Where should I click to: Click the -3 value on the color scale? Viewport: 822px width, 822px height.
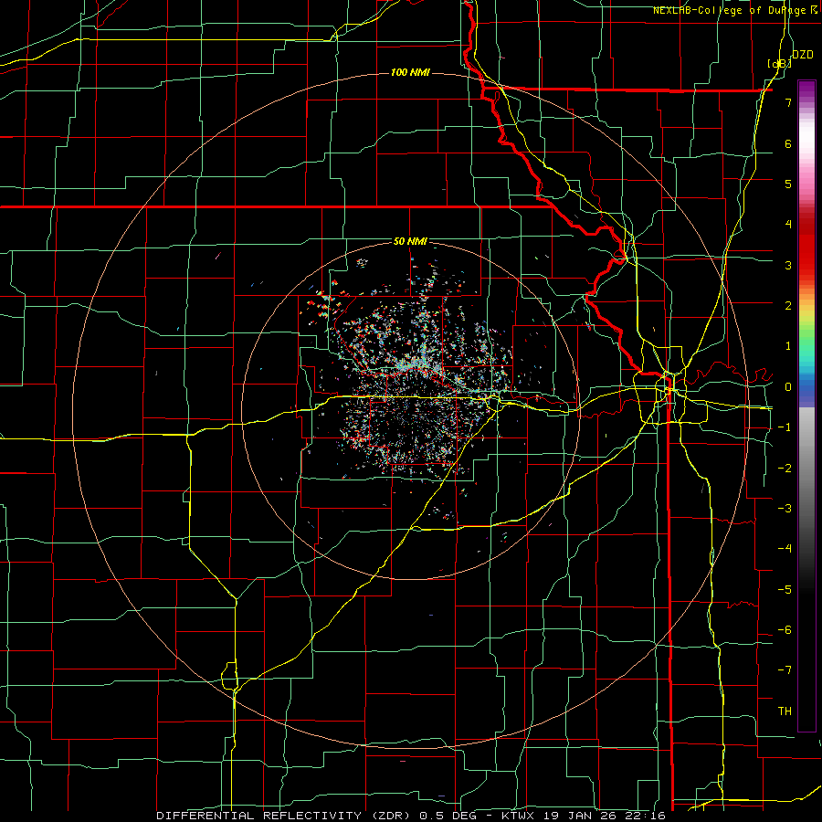point(785,509)
